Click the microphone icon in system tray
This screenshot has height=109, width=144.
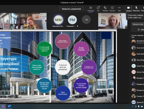[x=139, y=106]
